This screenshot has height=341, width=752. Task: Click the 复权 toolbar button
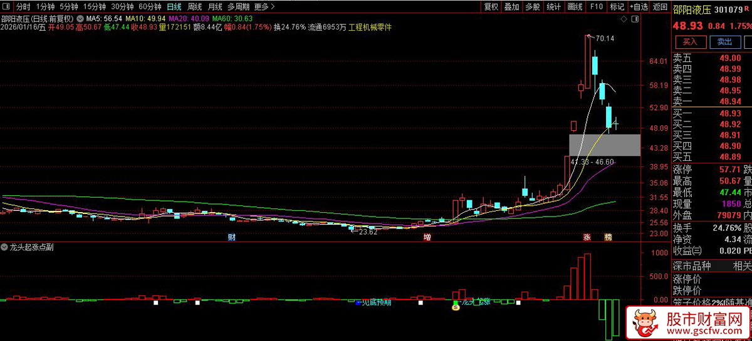tap(491, 7)
